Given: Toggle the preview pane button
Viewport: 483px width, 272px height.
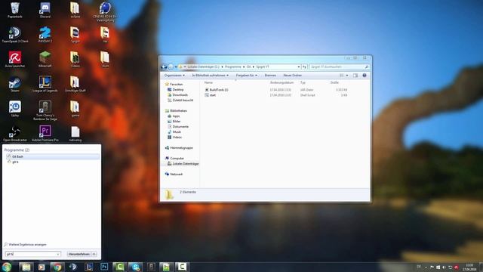Looking at the screenshot, I should (x=355, y=76).
